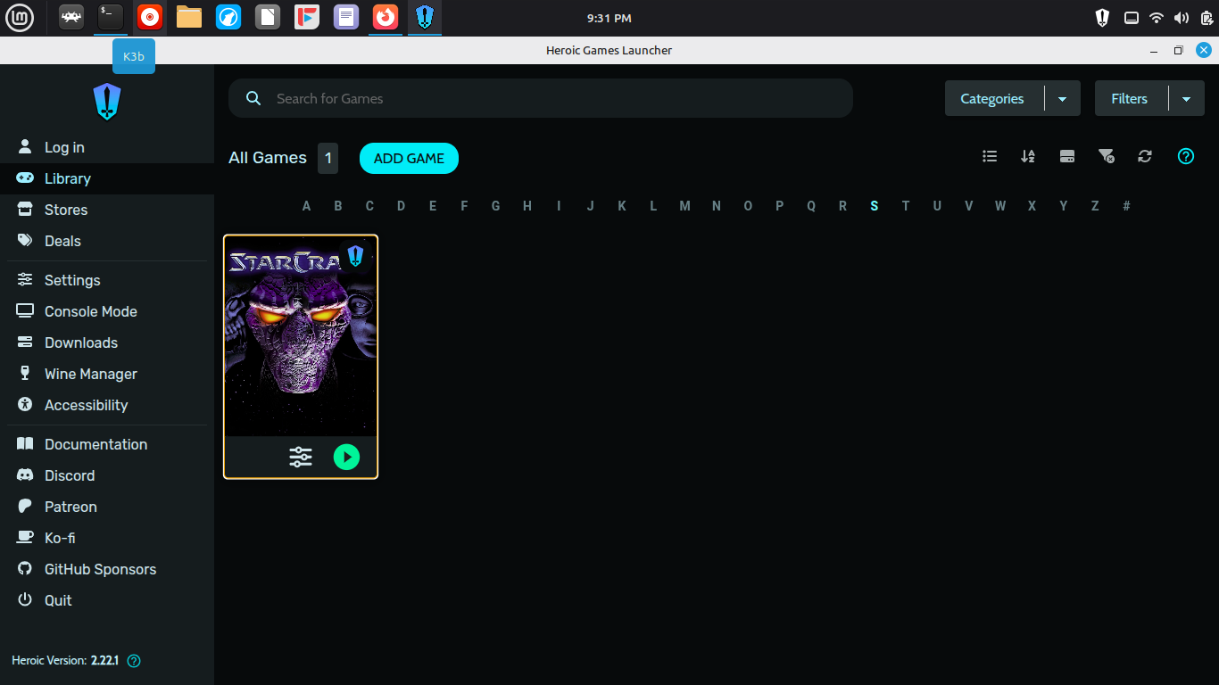The image size is (1219, 685).
Task: Open Heroic version info help icon
Action: 134,661
